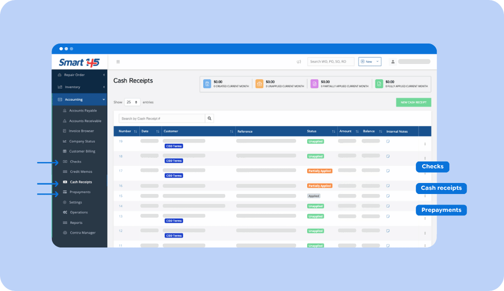Open the three-dot actions menu for receipt 12
Image resolution: width=504 pixels, height=291 pixels.
tap(425, 233)
